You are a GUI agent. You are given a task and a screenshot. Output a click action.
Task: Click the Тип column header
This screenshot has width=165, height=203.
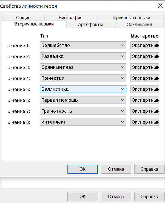point(44,36)
